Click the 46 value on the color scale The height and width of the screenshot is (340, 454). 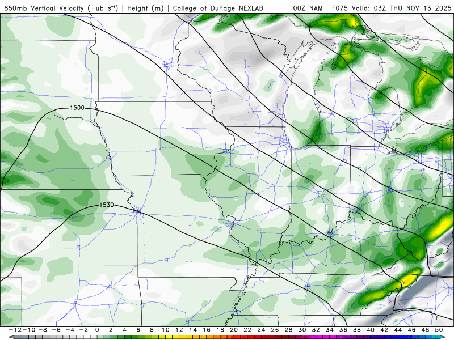[x=411, y=330]
